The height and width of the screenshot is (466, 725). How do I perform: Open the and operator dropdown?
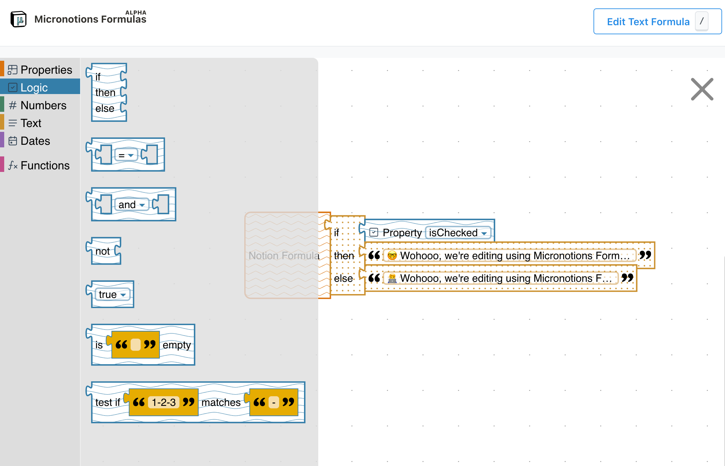[x=132, y=205]
